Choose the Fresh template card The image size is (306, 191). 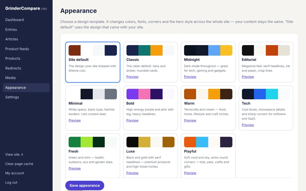[93, 156]
